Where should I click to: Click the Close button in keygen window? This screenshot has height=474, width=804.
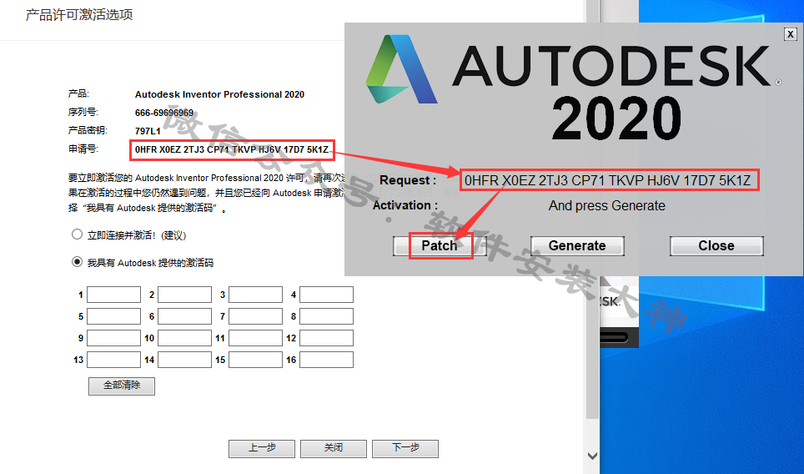[x=716, y=245]
